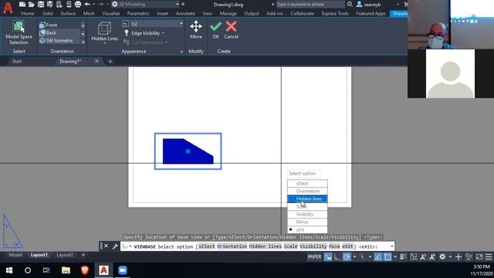
Task: Switch to the Surface ribbon tab
Action: (x=68, y=14)
